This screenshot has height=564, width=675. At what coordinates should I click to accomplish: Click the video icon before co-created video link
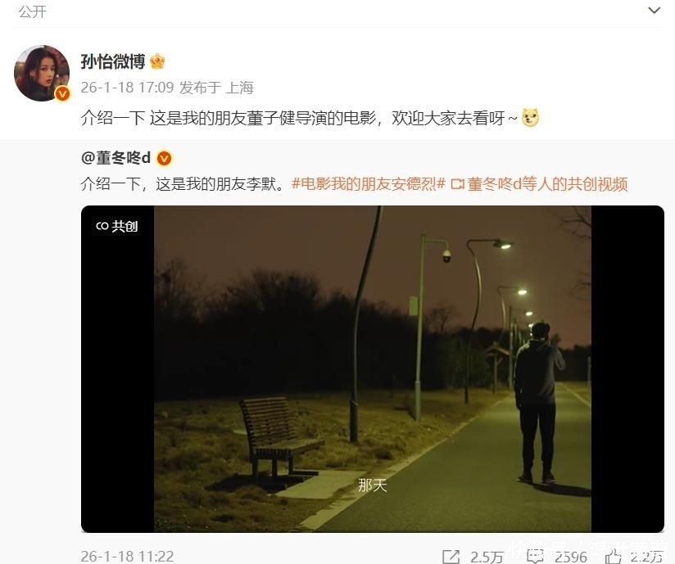457,184
